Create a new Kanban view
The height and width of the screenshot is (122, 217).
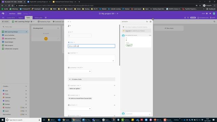click(15, 104)
